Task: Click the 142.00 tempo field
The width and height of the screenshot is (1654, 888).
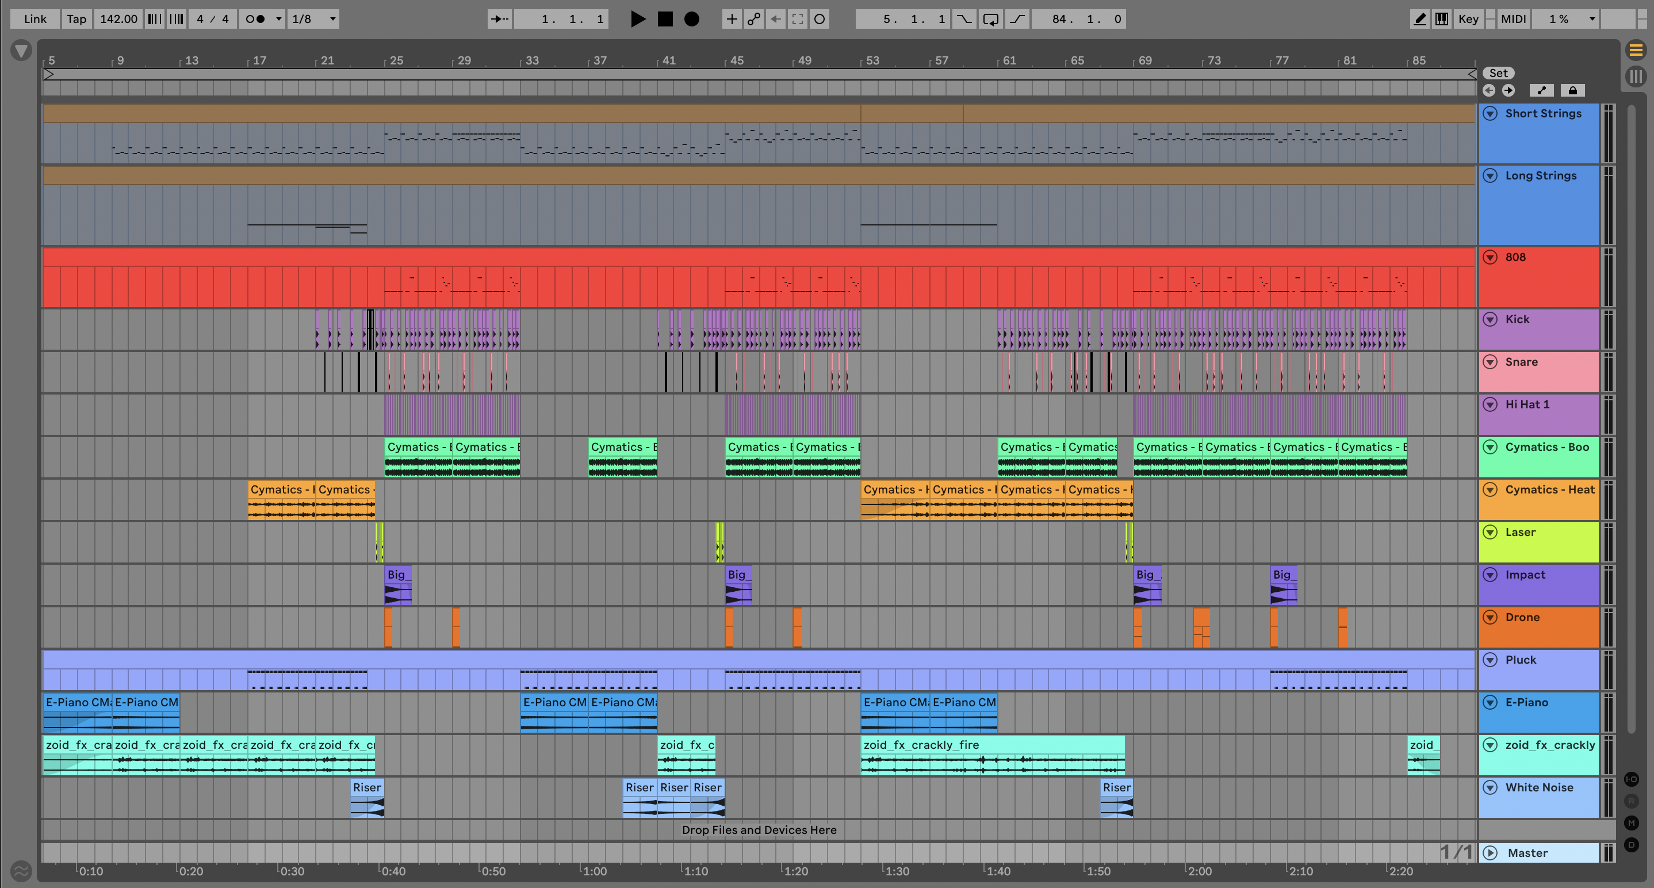Action: [119, 19]
